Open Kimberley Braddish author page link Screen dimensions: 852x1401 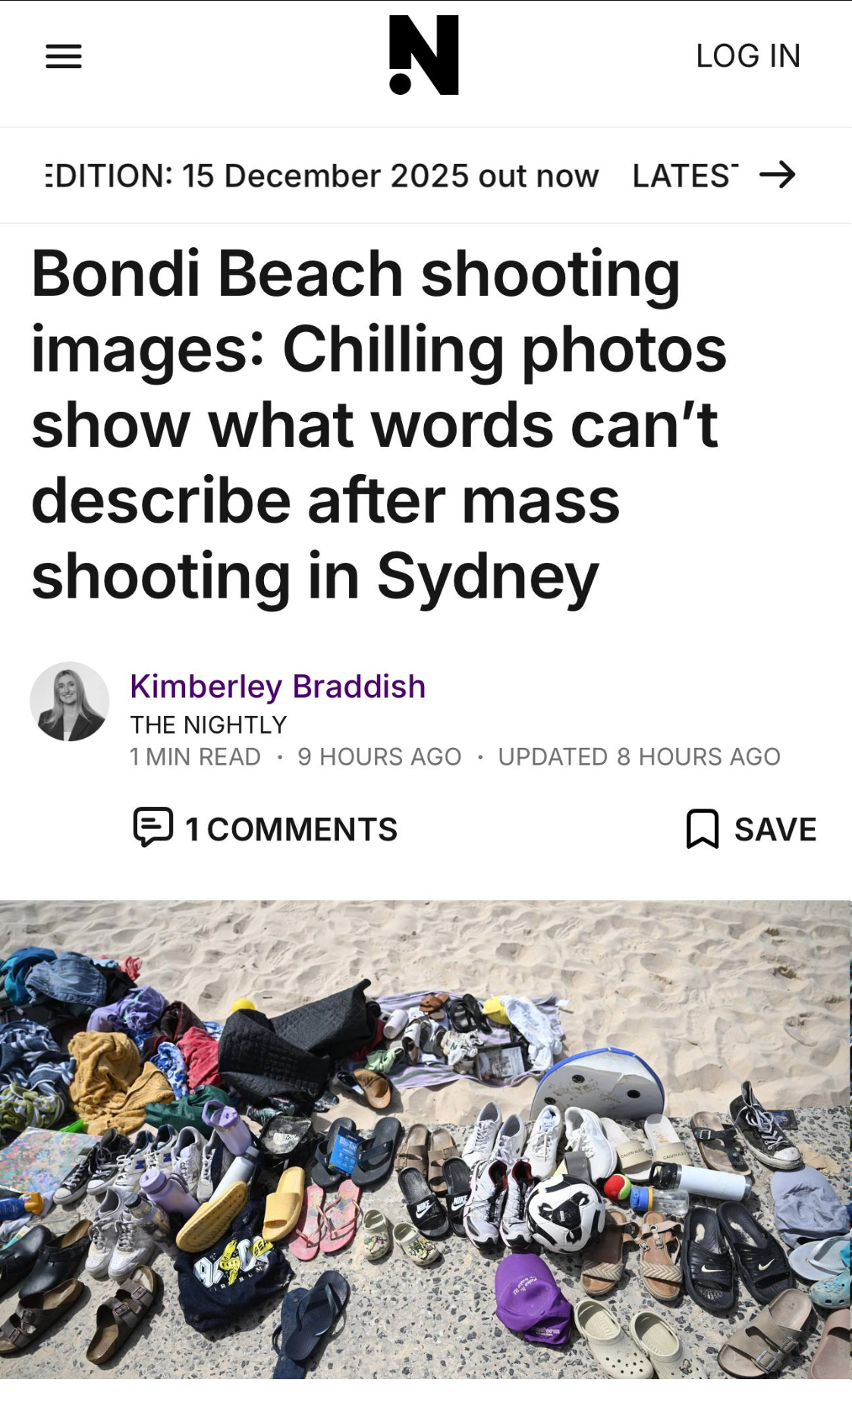(x=278, y=686)
